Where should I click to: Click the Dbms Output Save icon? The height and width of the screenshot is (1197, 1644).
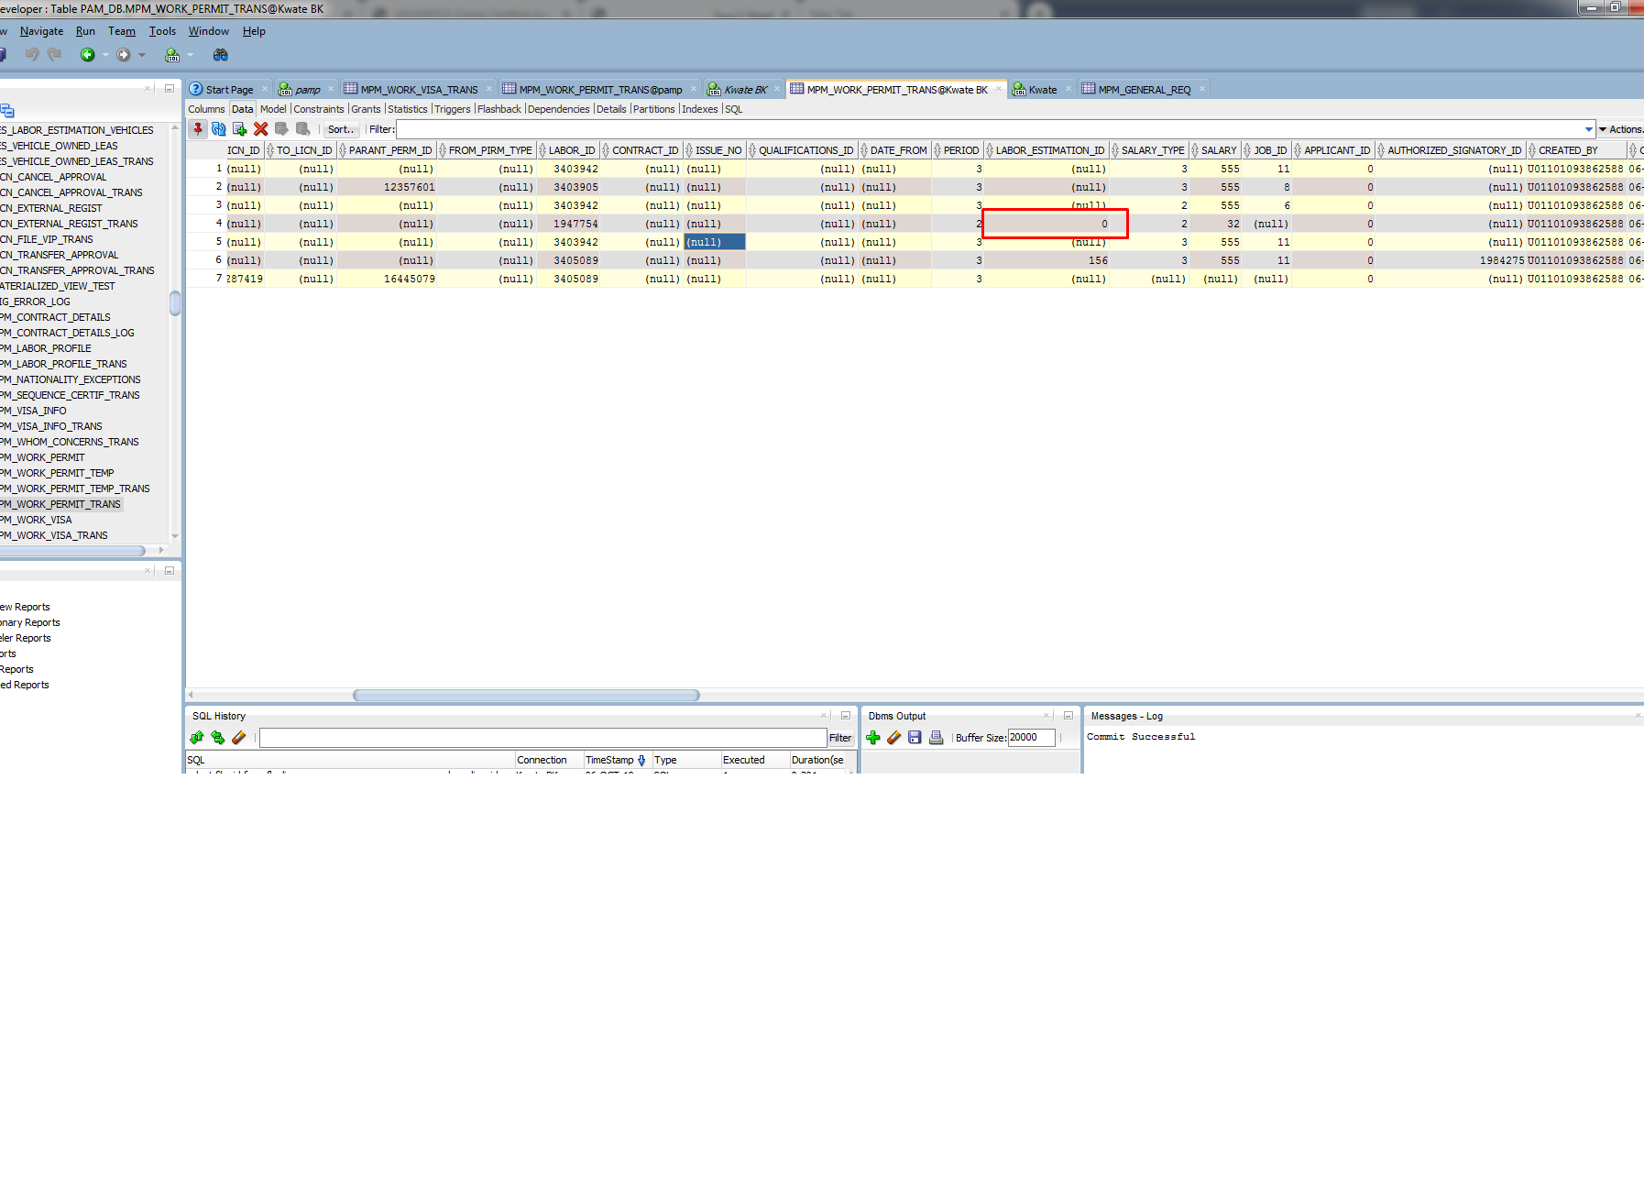pos(915,738)
